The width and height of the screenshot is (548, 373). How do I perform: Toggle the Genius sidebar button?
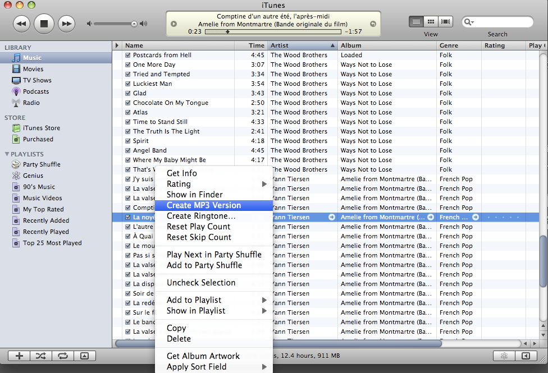[526, 356]
